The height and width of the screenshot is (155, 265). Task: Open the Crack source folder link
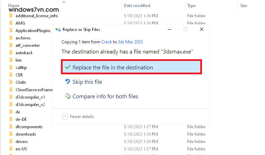(107, 42)
